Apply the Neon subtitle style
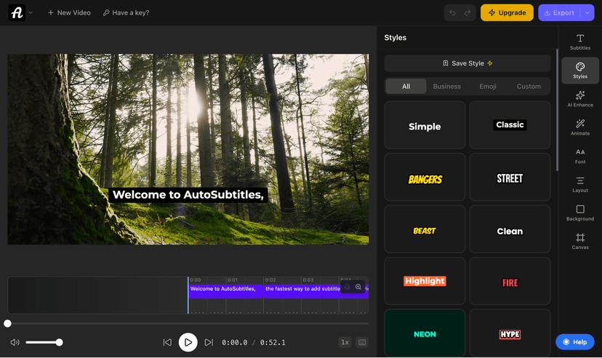 (425, 333)
